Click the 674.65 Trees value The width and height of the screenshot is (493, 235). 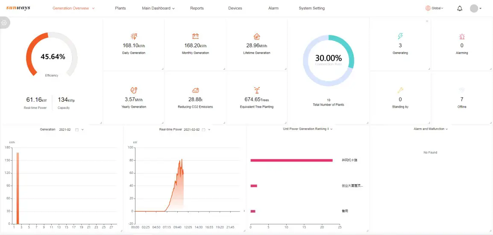coord(257,100)
